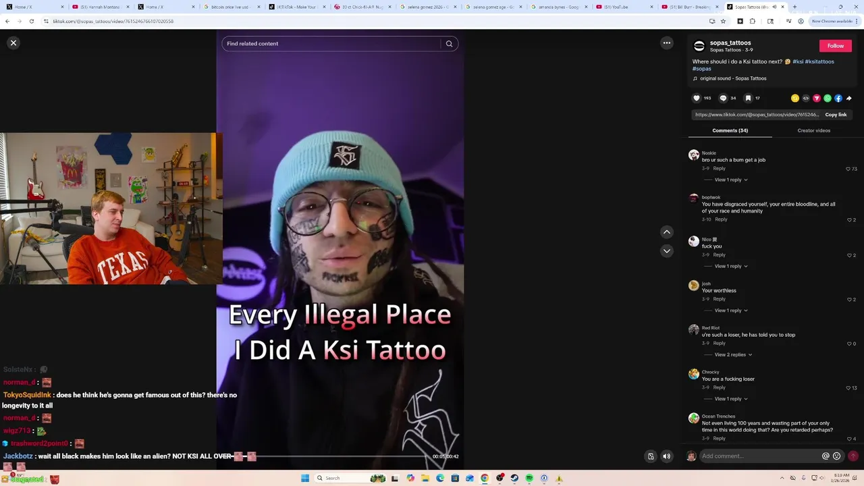Click the Add comment input field
This screenshot has width=864, height=486.
click(759, 456)
